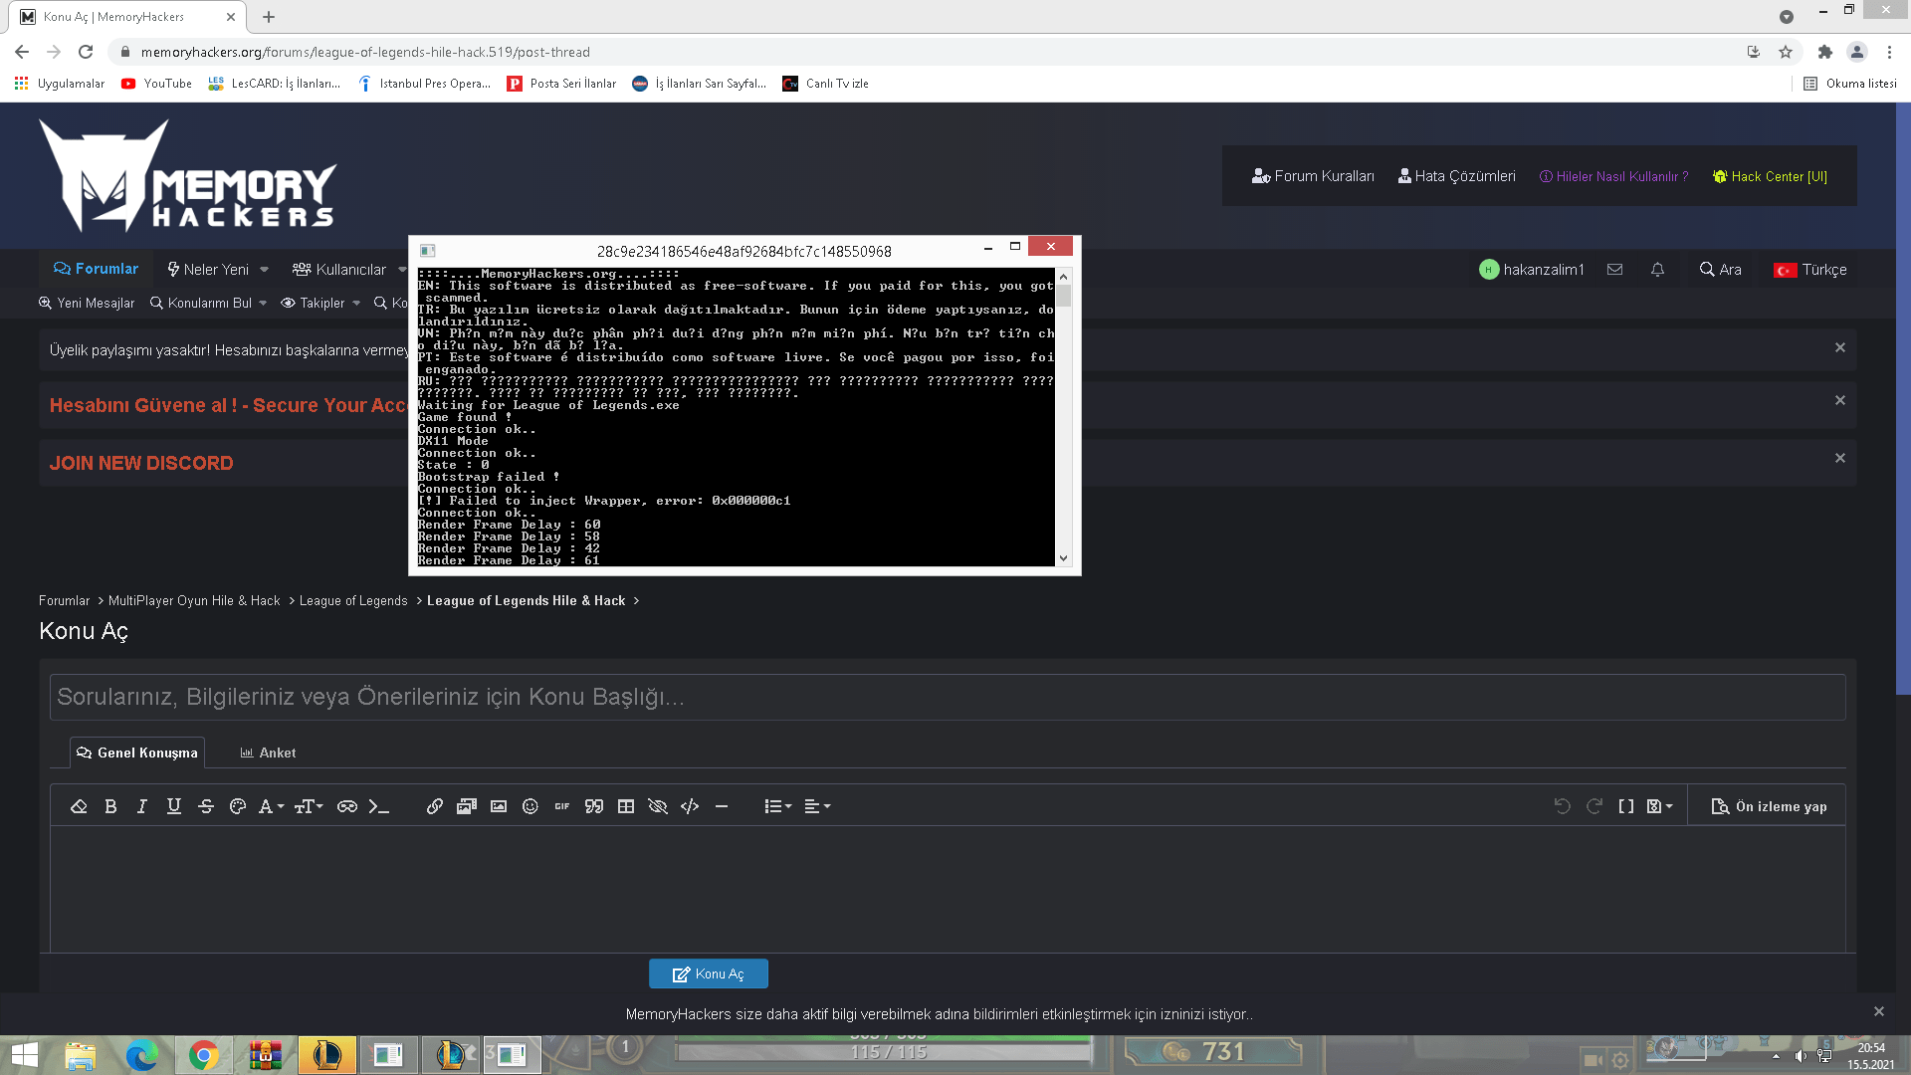Open the inbox envelope icon
This screenshot has width=1911, height=1075.
(1614, 270)
